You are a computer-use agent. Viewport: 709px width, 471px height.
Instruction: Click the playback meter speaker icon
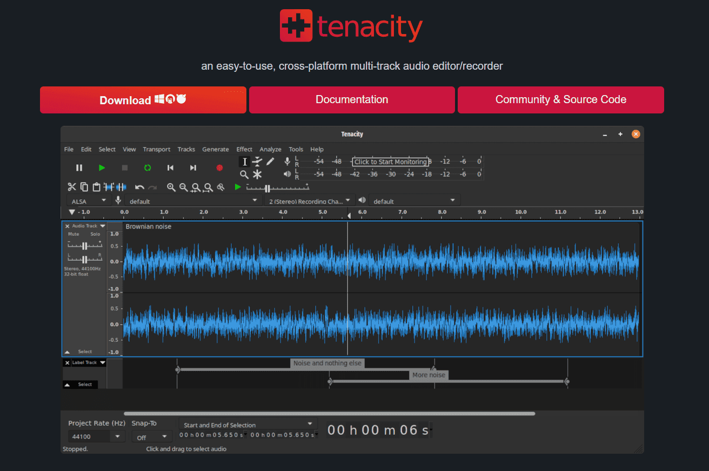287,174
